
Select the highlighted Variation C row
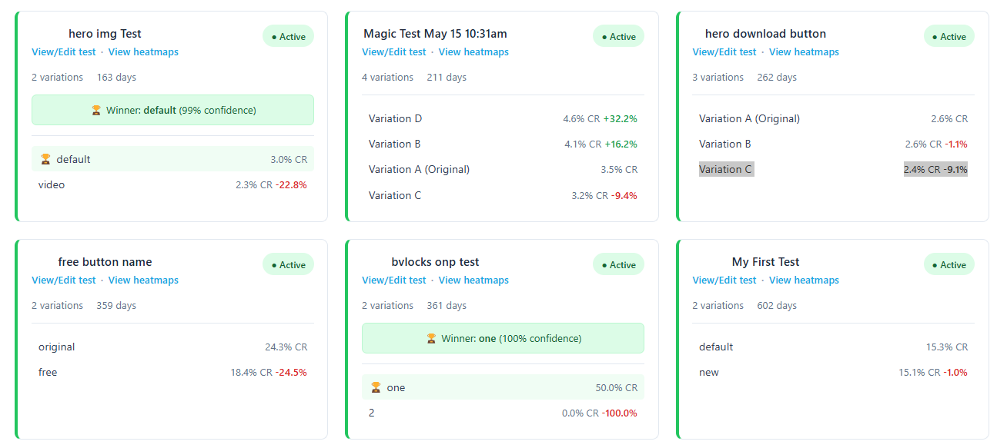pyautogui.click(x=726, y=168)
